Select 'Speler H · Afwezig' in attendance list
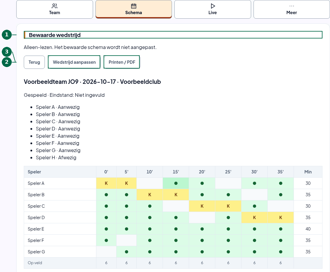 56,157
